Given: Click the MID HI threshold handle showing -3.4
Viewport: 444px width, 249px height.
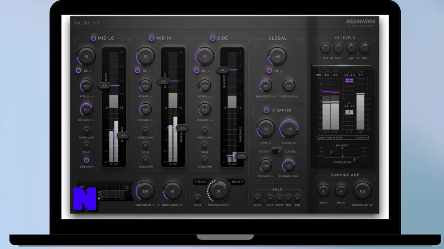Looking at the screenshot, I should click(x=183, y=128).
